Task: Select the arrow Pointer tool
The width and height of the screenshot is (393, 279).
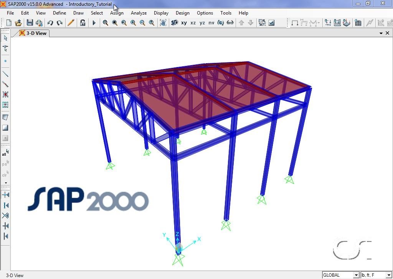Action: (x=5, y=38)
